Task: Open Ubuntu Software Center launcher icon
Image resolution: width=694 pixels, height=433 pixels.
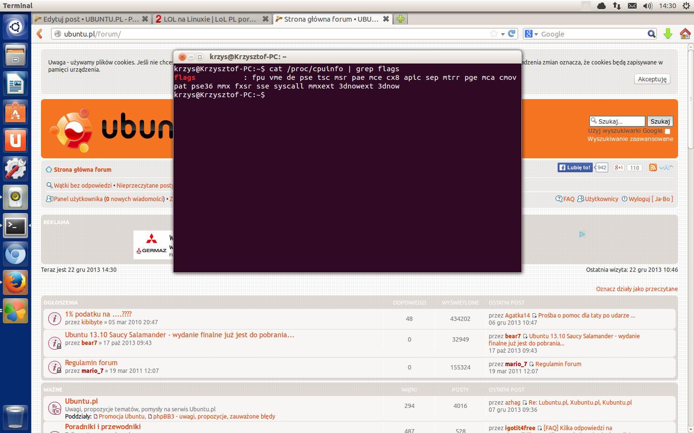Action: [x=15, y=112]
